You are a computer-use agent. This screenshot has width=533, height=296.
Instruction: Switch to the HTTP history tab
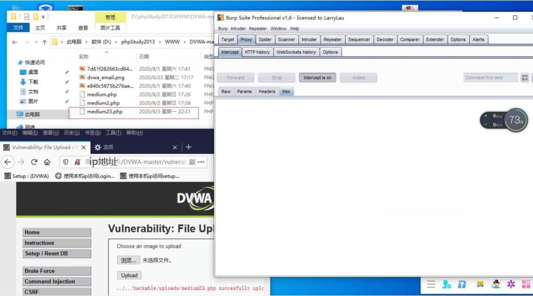[257, 52]
